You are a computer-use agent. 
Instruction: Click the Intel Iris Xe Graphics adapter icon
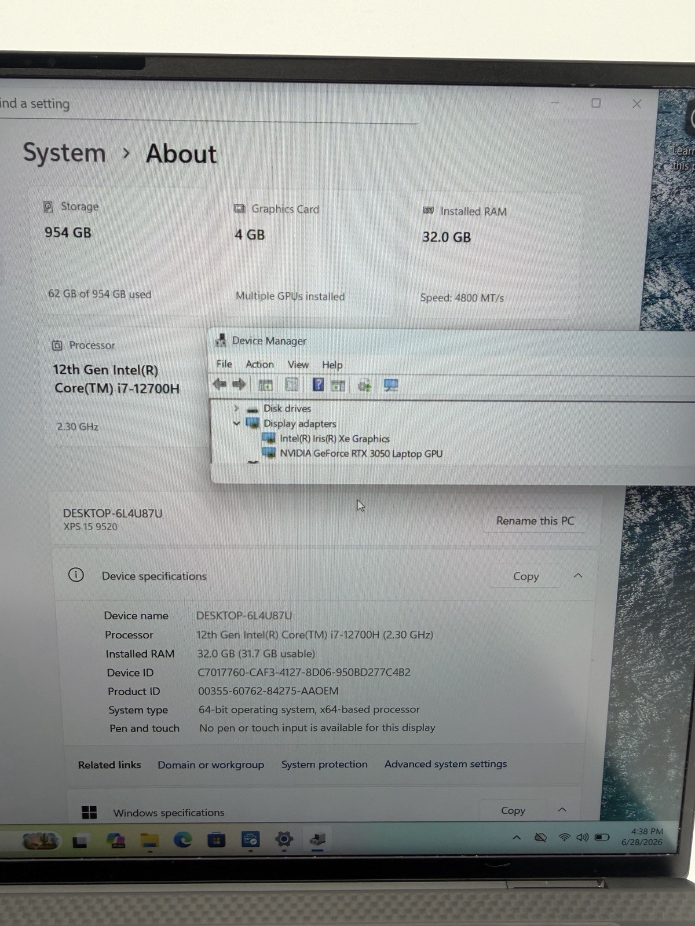(269, 438)
